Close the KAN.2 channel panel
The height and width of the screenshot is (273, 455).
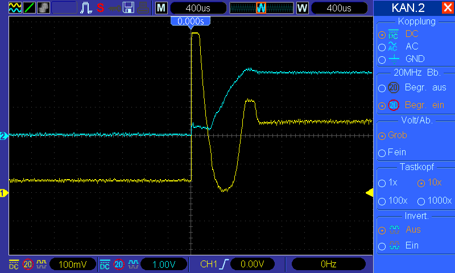pyautogui.click(x=448, y=7)
